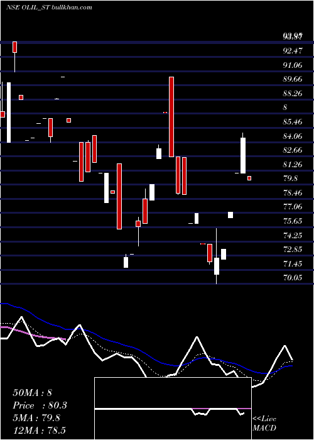Image resolution: width=314 pixels, height=440 pixels.
Task: Click the NSE OLIL_ST chart title
Action: pyautogui.click(x=49, y=8)
